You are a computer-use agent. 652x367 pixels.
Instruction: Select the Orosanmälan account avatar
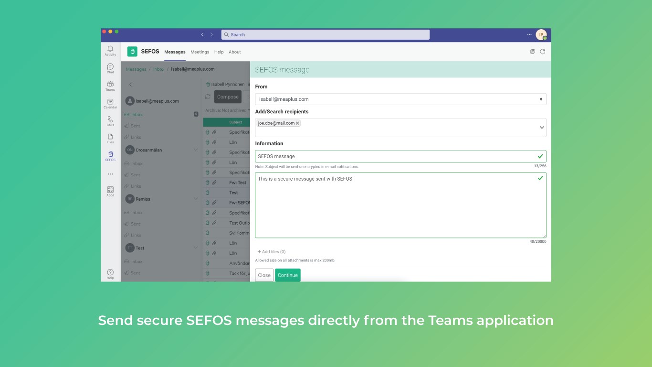tap(130, 150)
